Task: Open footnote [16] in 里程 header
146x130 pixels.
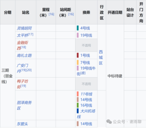Action: coord(51,14)
